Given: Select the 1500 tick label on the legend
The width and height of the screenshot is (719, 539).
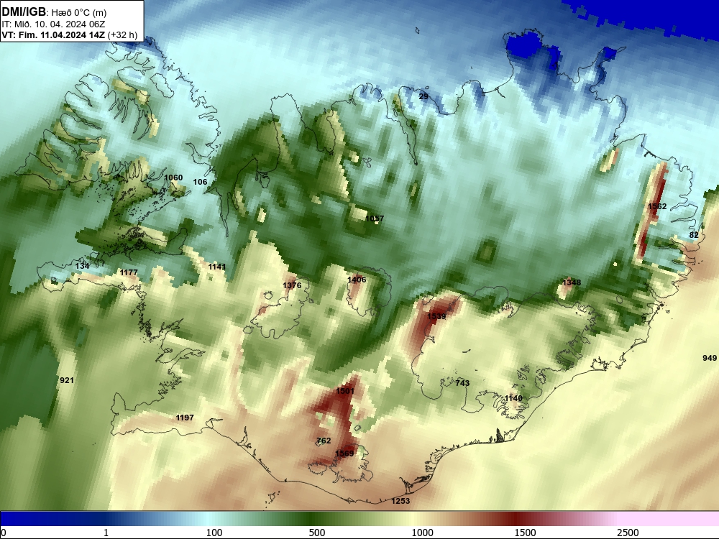Looking at the screenshot, I should (525, 533).
